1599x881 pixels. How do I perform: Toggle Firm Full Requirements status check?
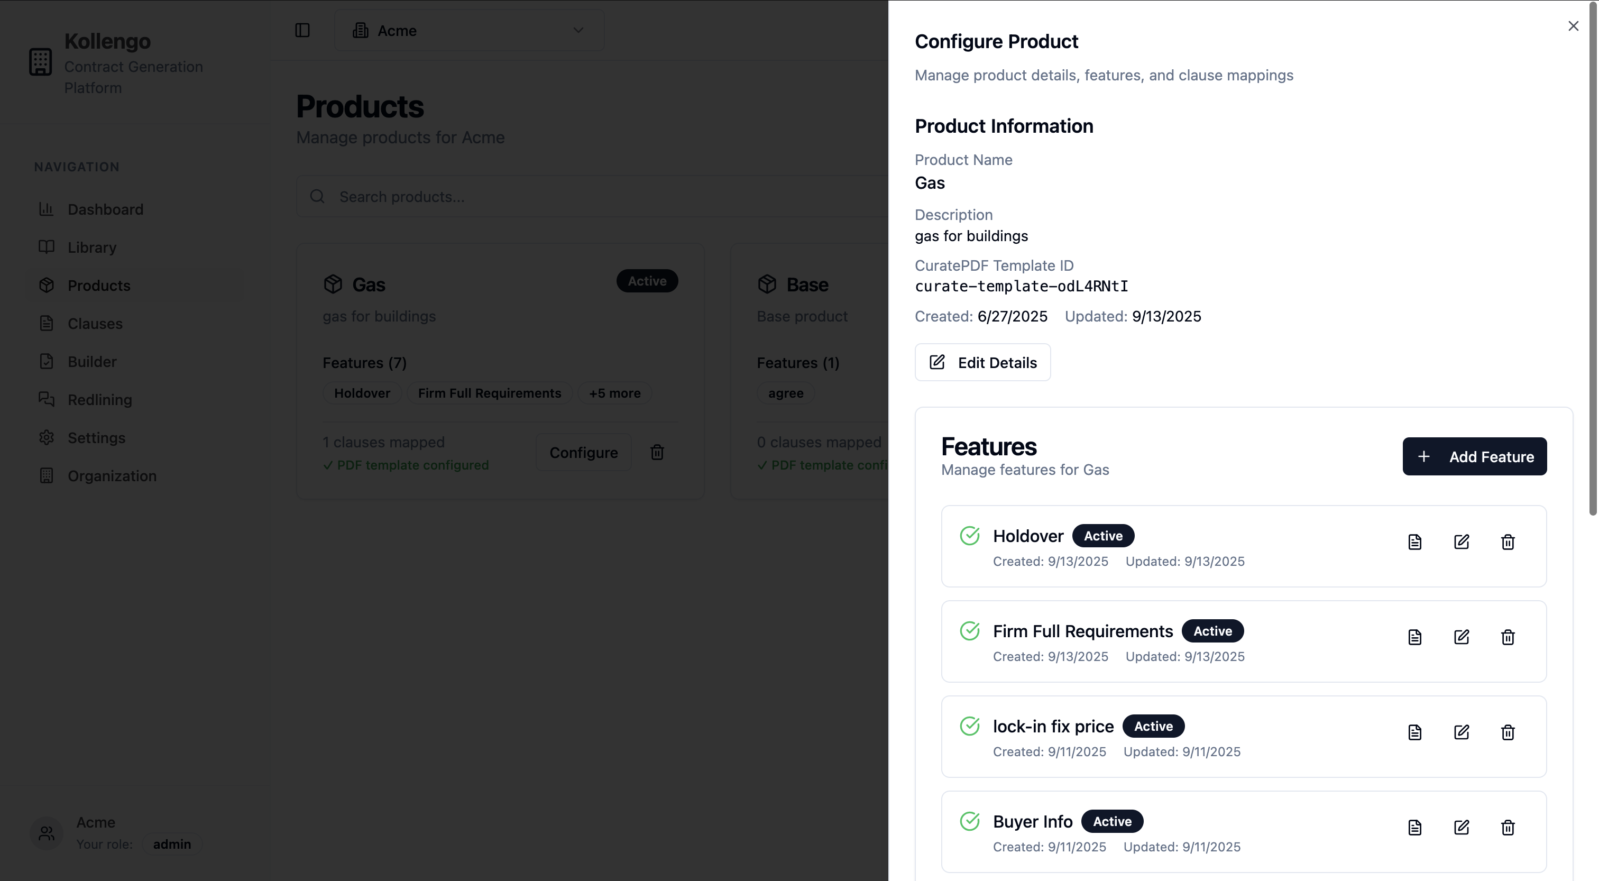970,631
